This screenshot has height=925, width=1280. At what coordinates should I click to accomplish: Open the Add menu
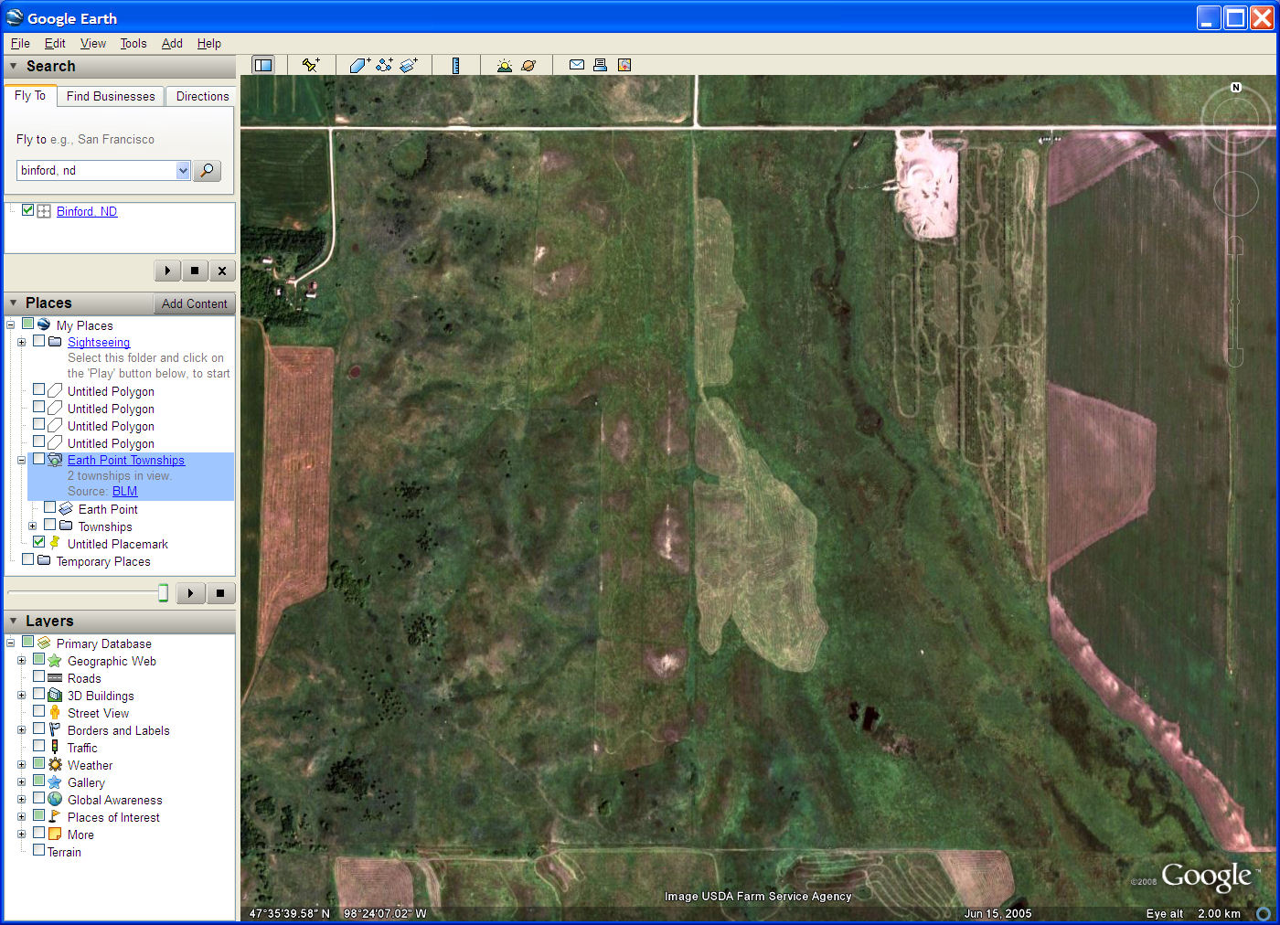pos(172,43)
